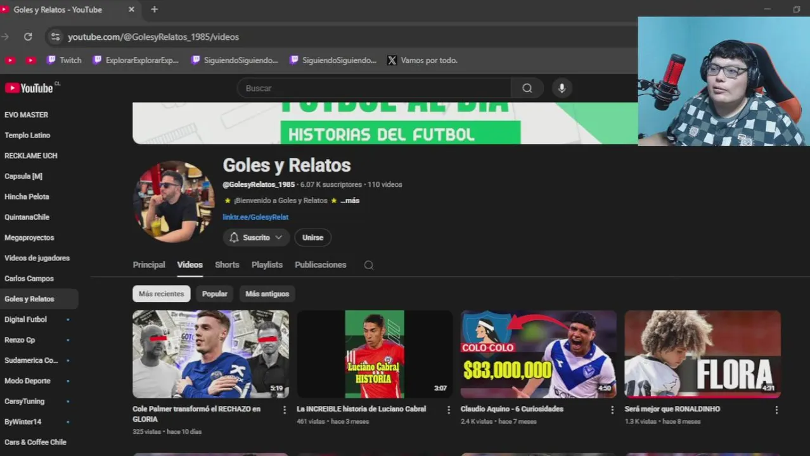810x456 pixels.
Task: Open Claudio Aquino - 6 Curiosidades title
Action: pos(512,409)
